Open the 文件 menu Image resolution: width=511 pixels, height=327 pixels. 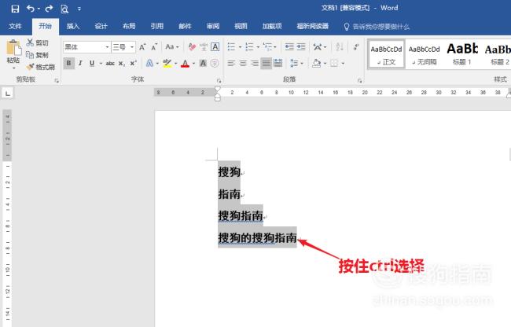(15, 27)
